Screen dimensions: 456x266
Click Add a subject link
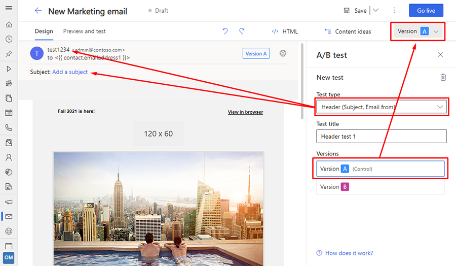[x=70, y=72]
